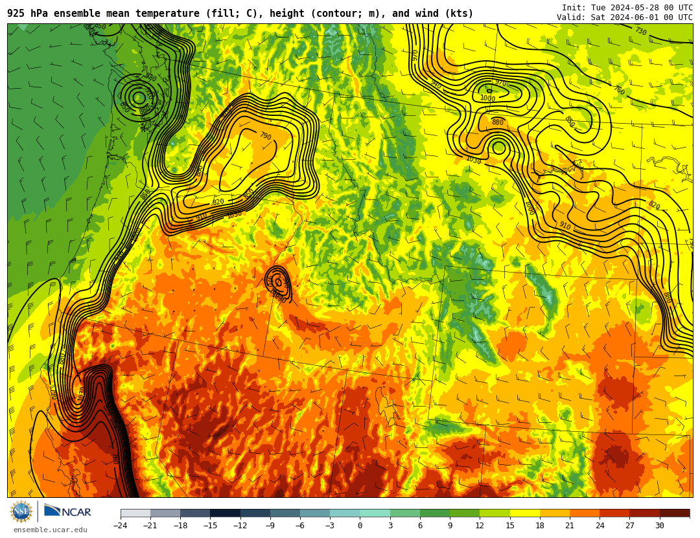Click the 27 colorbar tick label
Screen dimensions: 700x538
coord(629,526)
